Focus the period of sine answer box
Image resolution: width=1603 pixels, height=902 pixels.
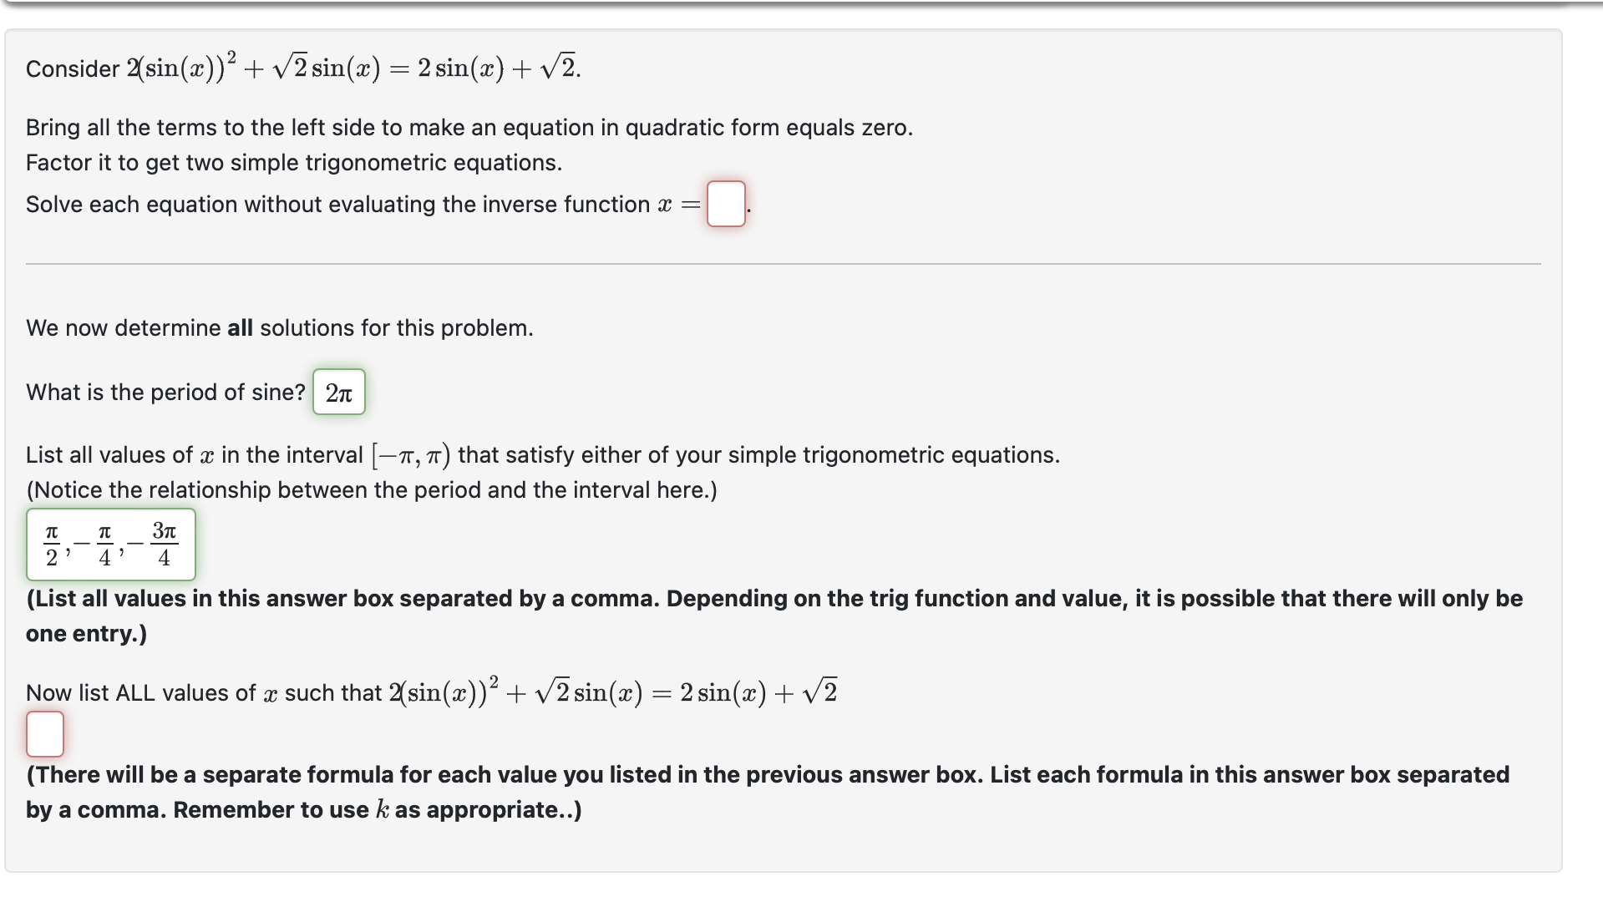coord(339,392)
